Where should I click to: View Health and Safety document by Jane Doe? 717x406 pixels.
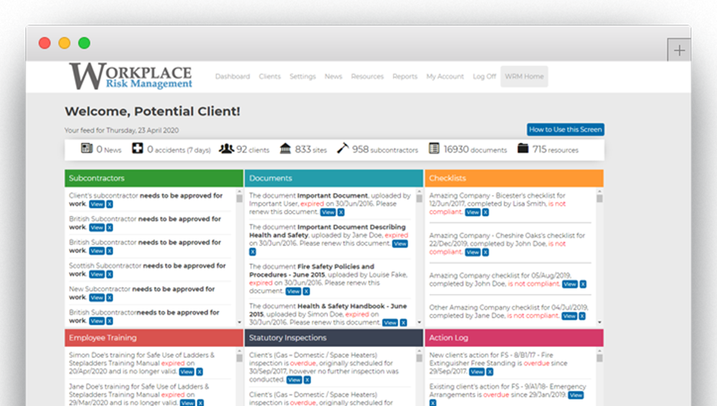click(400, 244)
